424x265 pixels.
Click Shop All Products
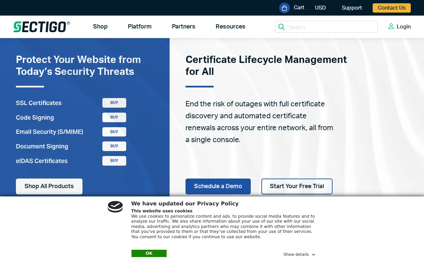[x=49, y=186]
